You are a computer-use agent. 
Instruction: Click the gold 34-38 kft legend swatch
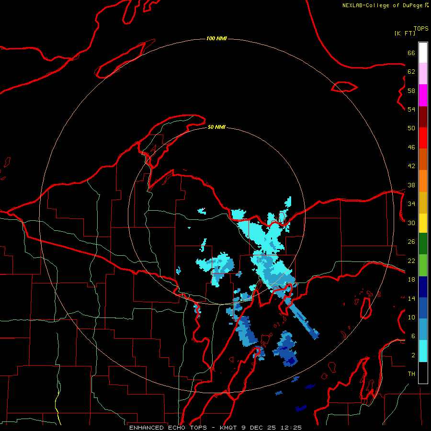[x=423, y=203]
